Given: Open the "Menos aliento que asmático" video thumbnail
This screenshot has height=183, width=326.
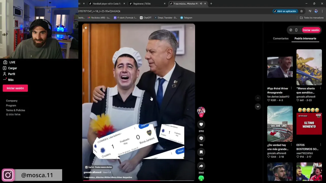Looking at the screenshot, I should 309,67.
